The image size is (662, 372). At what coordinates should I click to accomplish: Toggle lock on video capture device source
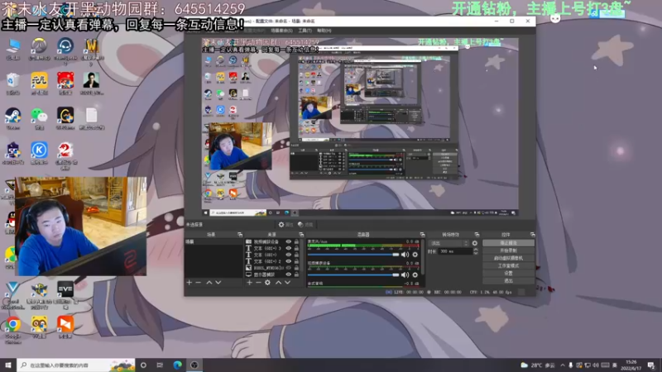click(x=296, y=241)
